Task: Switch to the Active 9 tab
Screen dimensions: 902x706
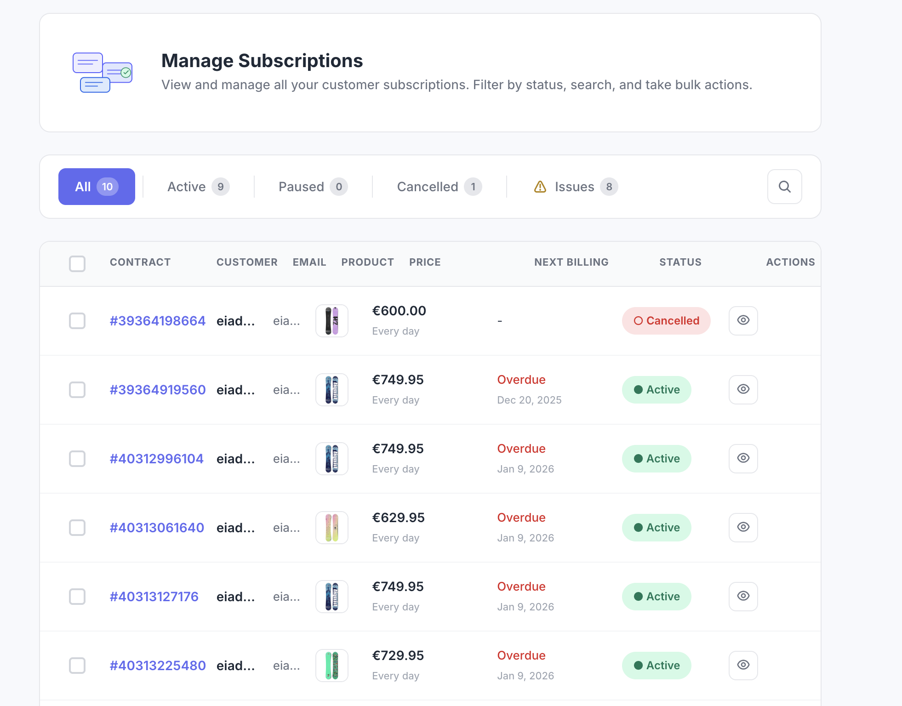Action: coord(198,187)
